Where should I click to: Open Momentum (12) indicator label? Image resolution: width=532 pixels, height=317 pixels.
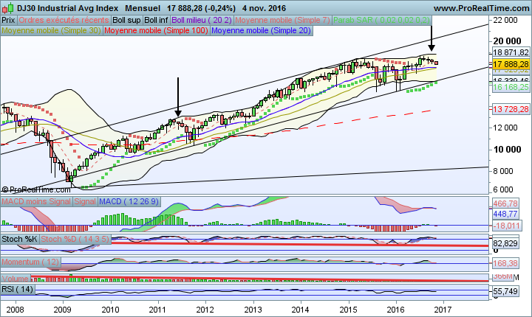[x=30, y=262]
